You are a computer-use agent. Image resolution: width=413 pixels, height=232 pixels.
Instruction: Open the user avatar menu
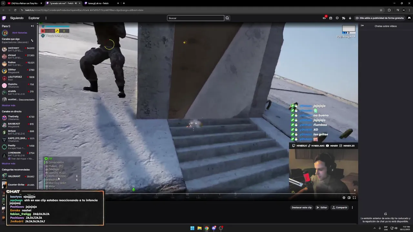pos(409,18)
